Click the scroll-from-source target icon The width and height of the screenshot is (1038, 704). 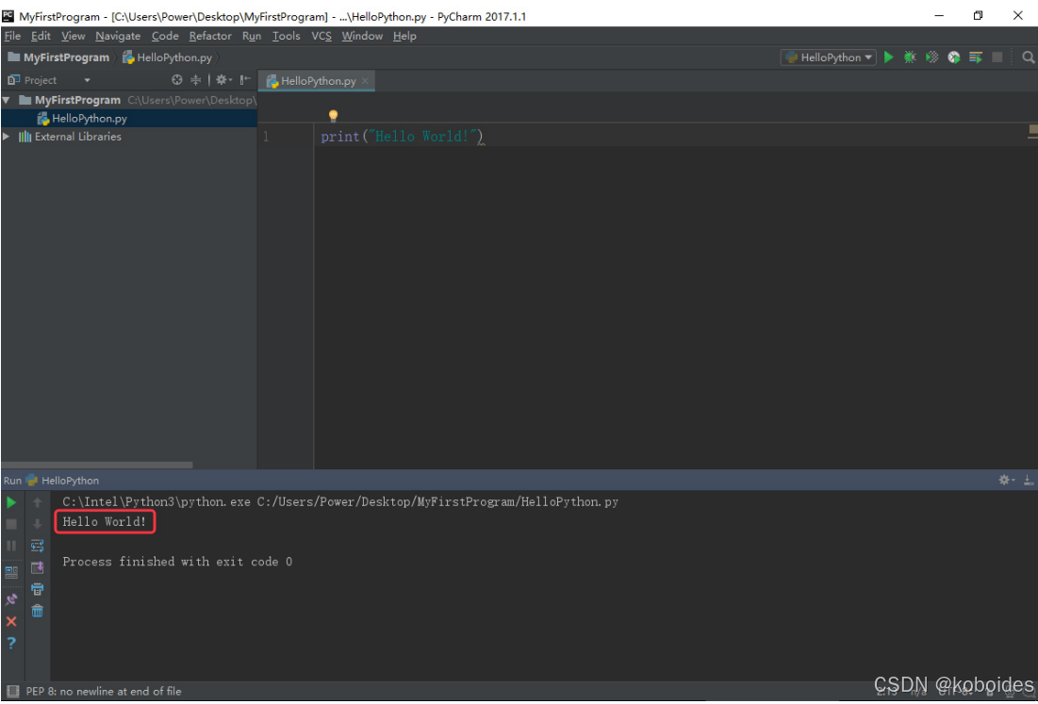[x=176, y=80]
